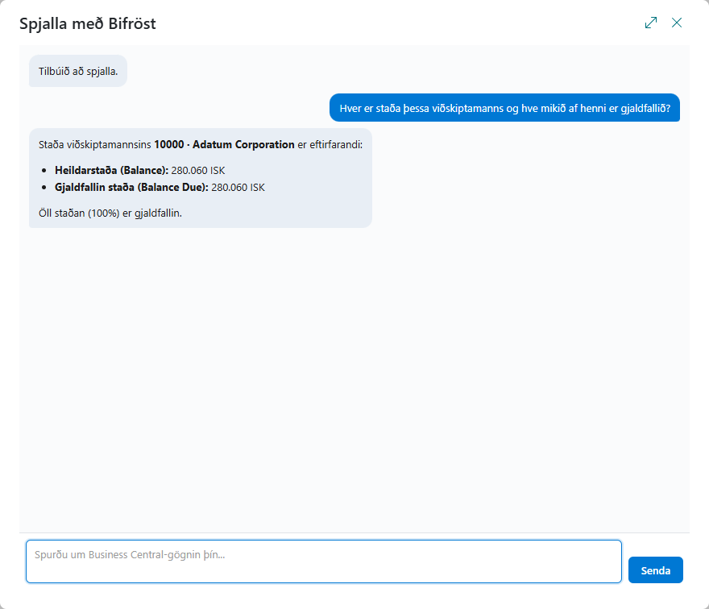The image size is (709, 609).
Task: Click the bullet point before Heildarstaða
Action: pos(44,171)
